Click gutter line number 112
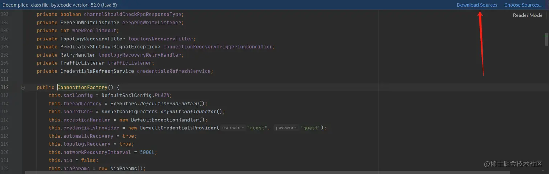The height and width of the screenshot is (174, 549). tap(4, 88)
